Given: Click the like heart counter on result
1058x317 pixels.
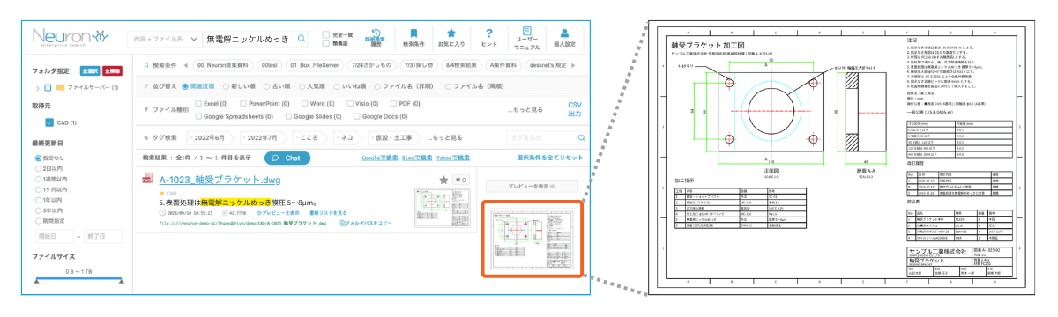Looking at the screenshot, I should pos(460,180).
